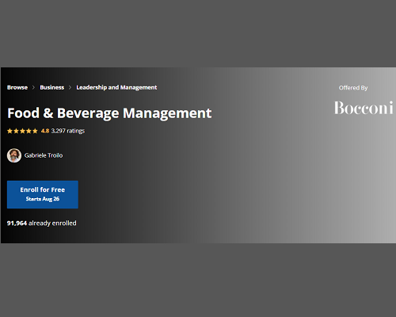
Task: Click chevron between Browse and Business
Action: tap(33, 87)
